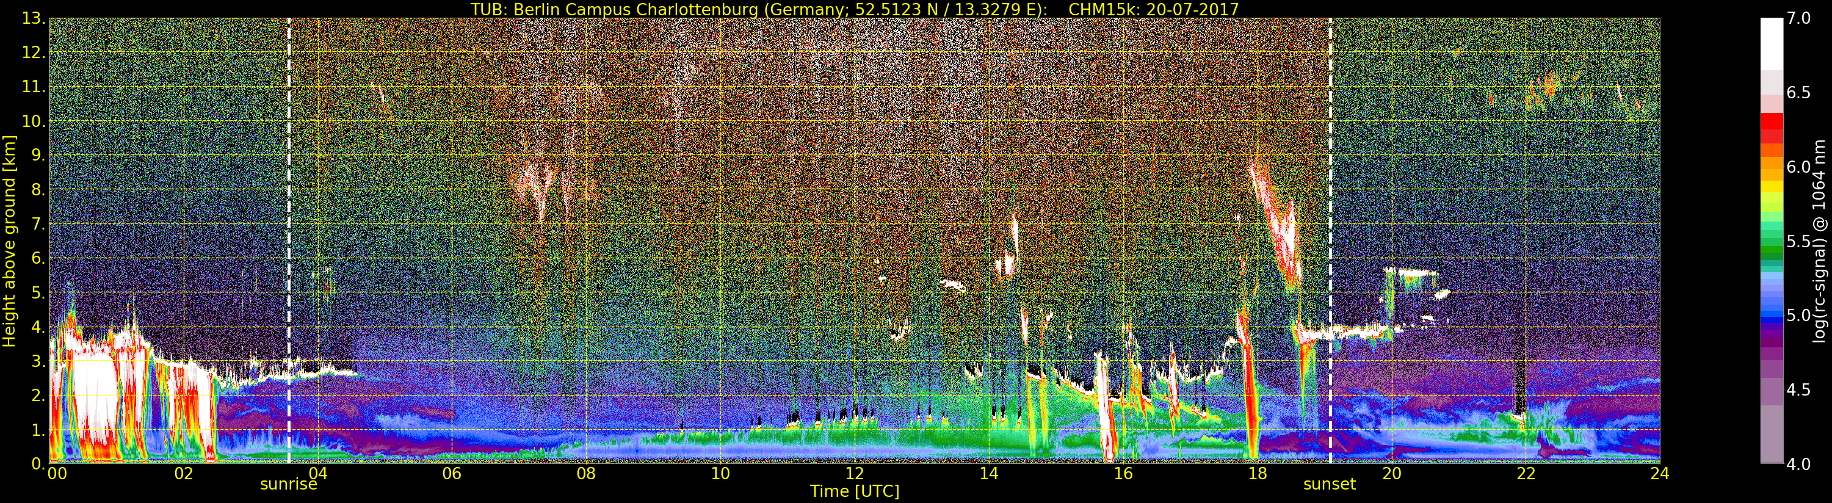Viewport: 1832px width, 503px height.
Task: Click the white dashed sunset line
Action: [x=1330, y=241]
